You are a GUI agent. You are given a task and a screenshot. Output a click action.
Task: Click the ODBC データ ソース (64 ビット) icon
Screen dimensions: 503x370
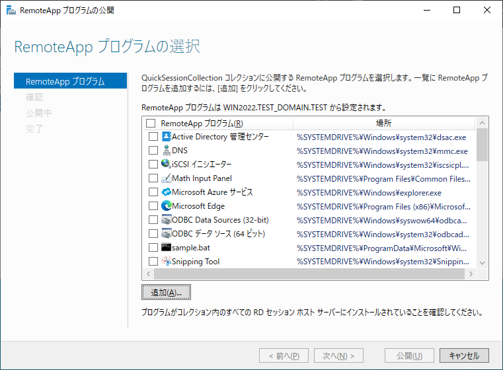pos(166,233)
